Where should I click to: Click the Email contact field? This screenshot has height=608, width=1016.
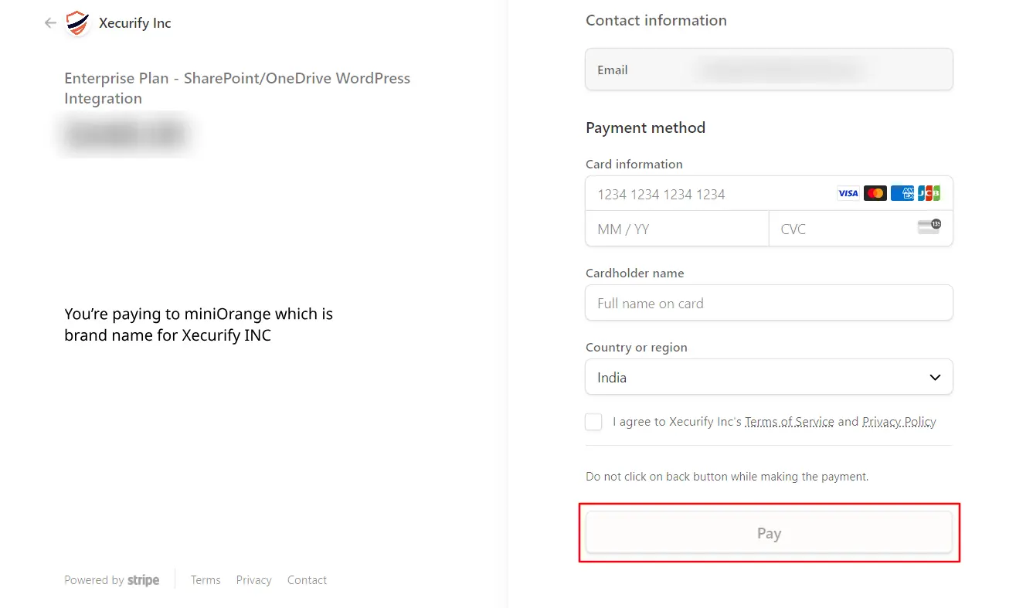coord(769,70)
